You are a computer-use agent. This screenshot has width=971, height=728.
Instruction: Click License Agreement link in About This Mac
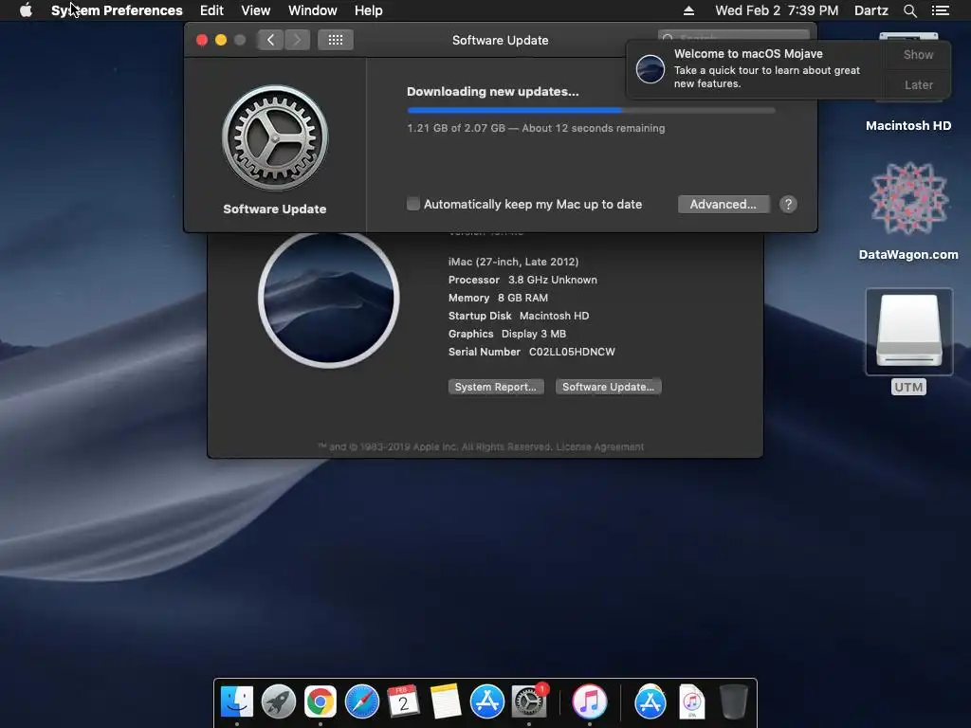click(x=599, y=447)
